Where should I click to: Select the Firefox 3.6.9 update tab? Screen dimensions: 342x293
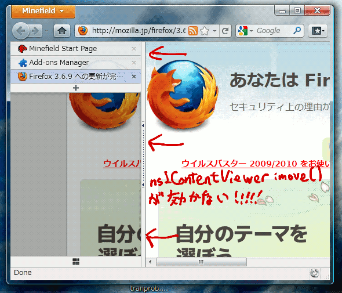point(75,77)
